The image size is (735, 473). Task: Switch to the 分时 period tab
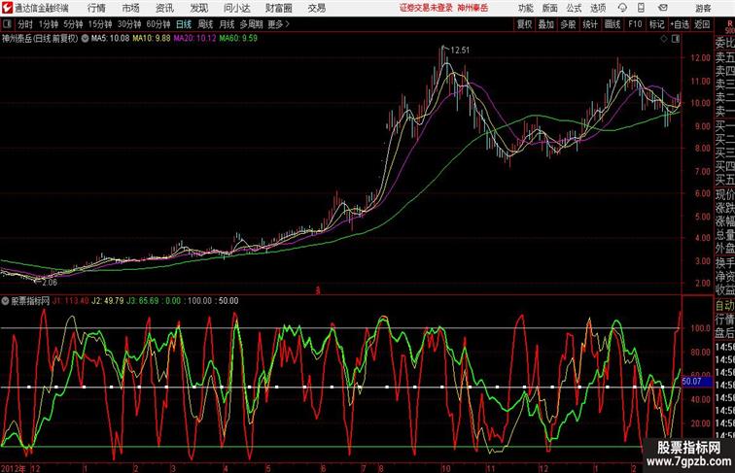coord(25,24)
